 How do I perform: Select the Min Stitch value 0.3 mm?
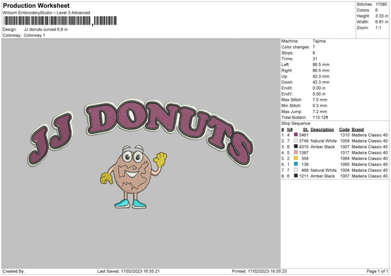coord(320,105)
